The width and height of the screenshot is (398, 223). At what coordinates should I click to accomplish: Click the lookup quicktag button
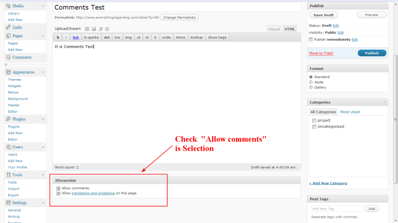(196, 37)
